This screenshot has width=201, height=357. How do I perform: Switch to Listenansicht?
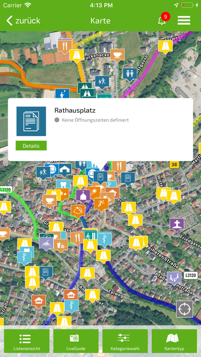point(27,341)
